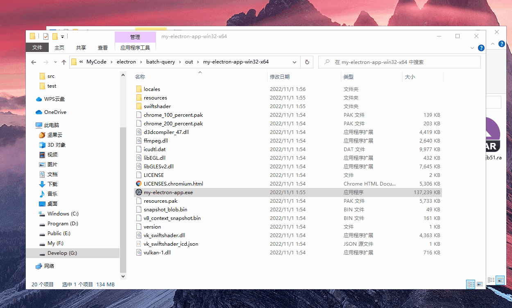Open WPS cloud drive in sidebar
The height and width of the screenshot is (308, 512).
click(x=50, y=99)
